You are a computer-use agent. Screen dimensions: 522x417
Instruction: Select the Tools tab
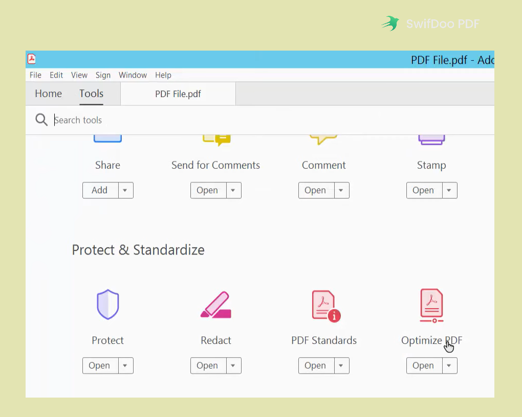click(91, 94)
